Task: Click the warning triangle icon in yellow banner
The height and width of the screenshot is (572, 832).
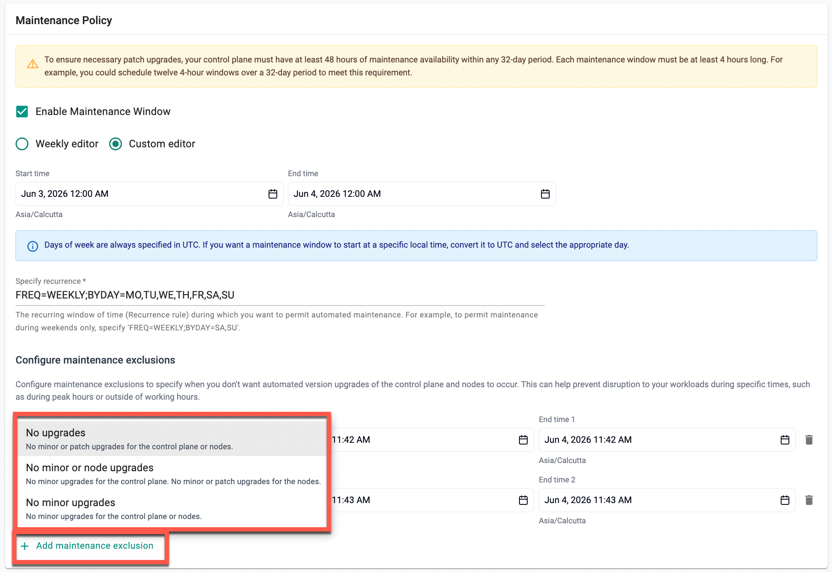Action: tap(33, 64)
